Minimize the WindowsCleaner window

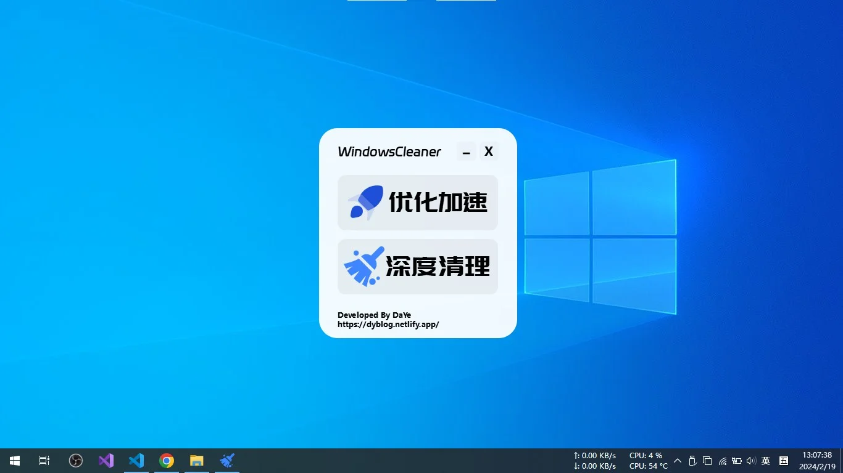point(467,152)
